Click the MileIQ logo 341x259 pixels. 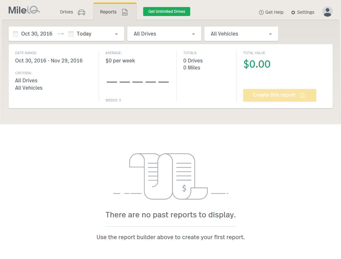click(24, 10)
